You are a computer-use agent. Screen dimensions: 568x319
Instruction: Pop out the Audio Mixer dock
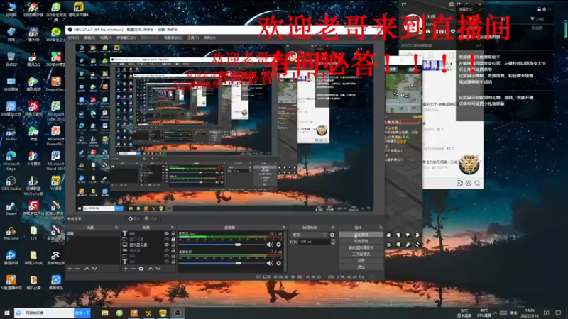coord(284,228)
